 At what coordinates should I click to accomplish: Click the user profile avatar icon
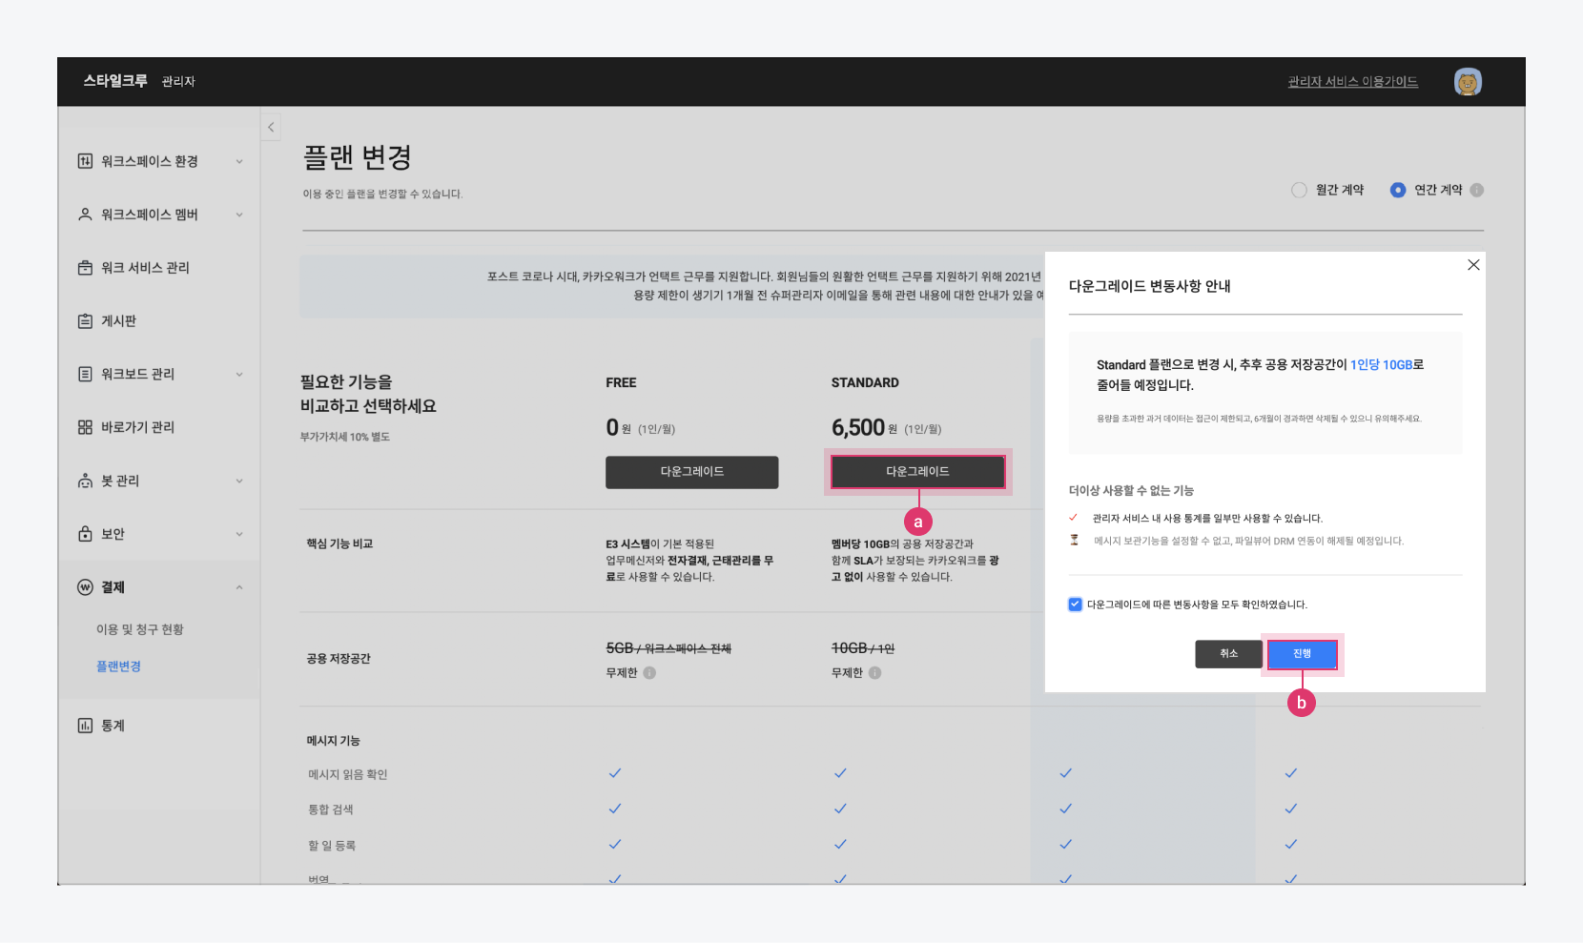1467,82
